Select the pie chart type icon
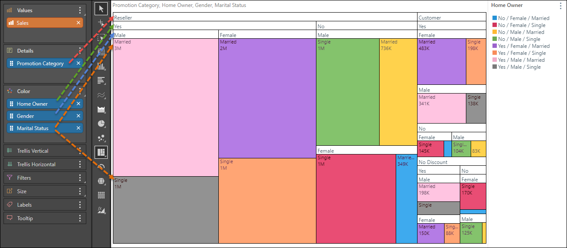The image size is (567, 248). tap(101, 124)
